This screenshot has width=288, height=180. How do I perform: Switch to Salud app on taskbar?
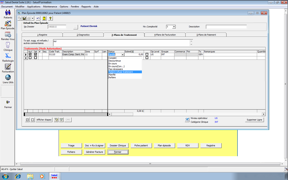[x=54, y=176]
